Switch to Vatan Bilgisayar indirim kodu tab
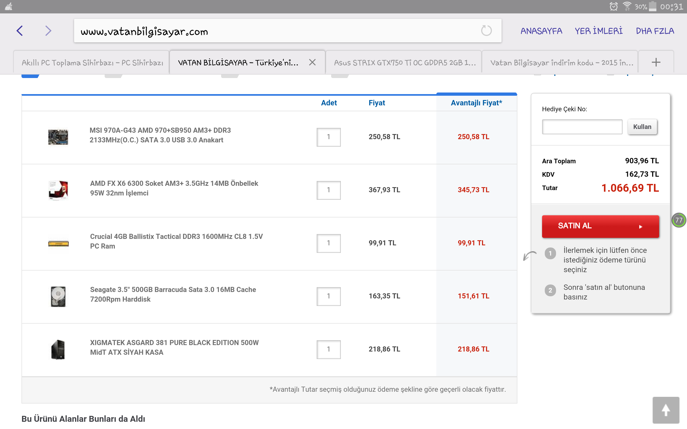The width and height of the screenshot is (687, 429). (x=561, y=62)
